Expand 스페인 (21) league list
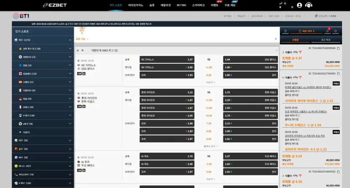This screenshot has width=350, height=188. point(70,82)
